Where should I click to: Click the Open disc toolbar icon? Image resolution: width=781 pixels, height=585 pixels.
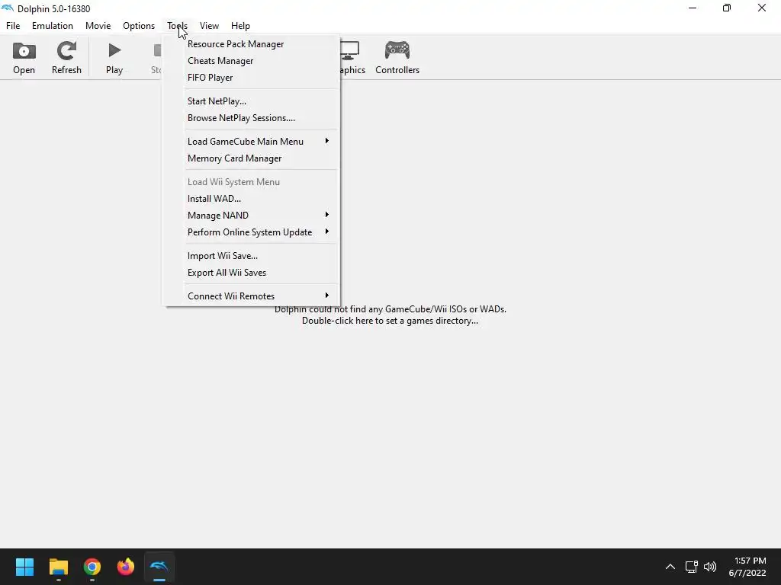[24, 51]
